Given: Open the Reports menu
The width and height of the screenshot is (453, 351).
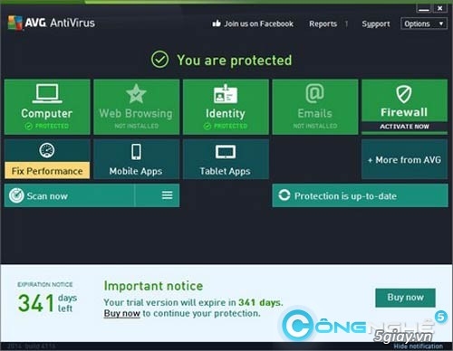Looking at the screenshot, I should (x=323, y=24).
